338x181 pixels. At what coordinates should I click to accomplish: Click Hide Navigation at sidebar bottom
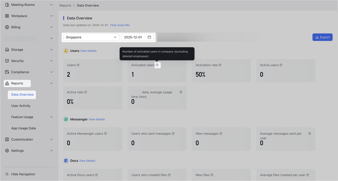click(23, 174)
